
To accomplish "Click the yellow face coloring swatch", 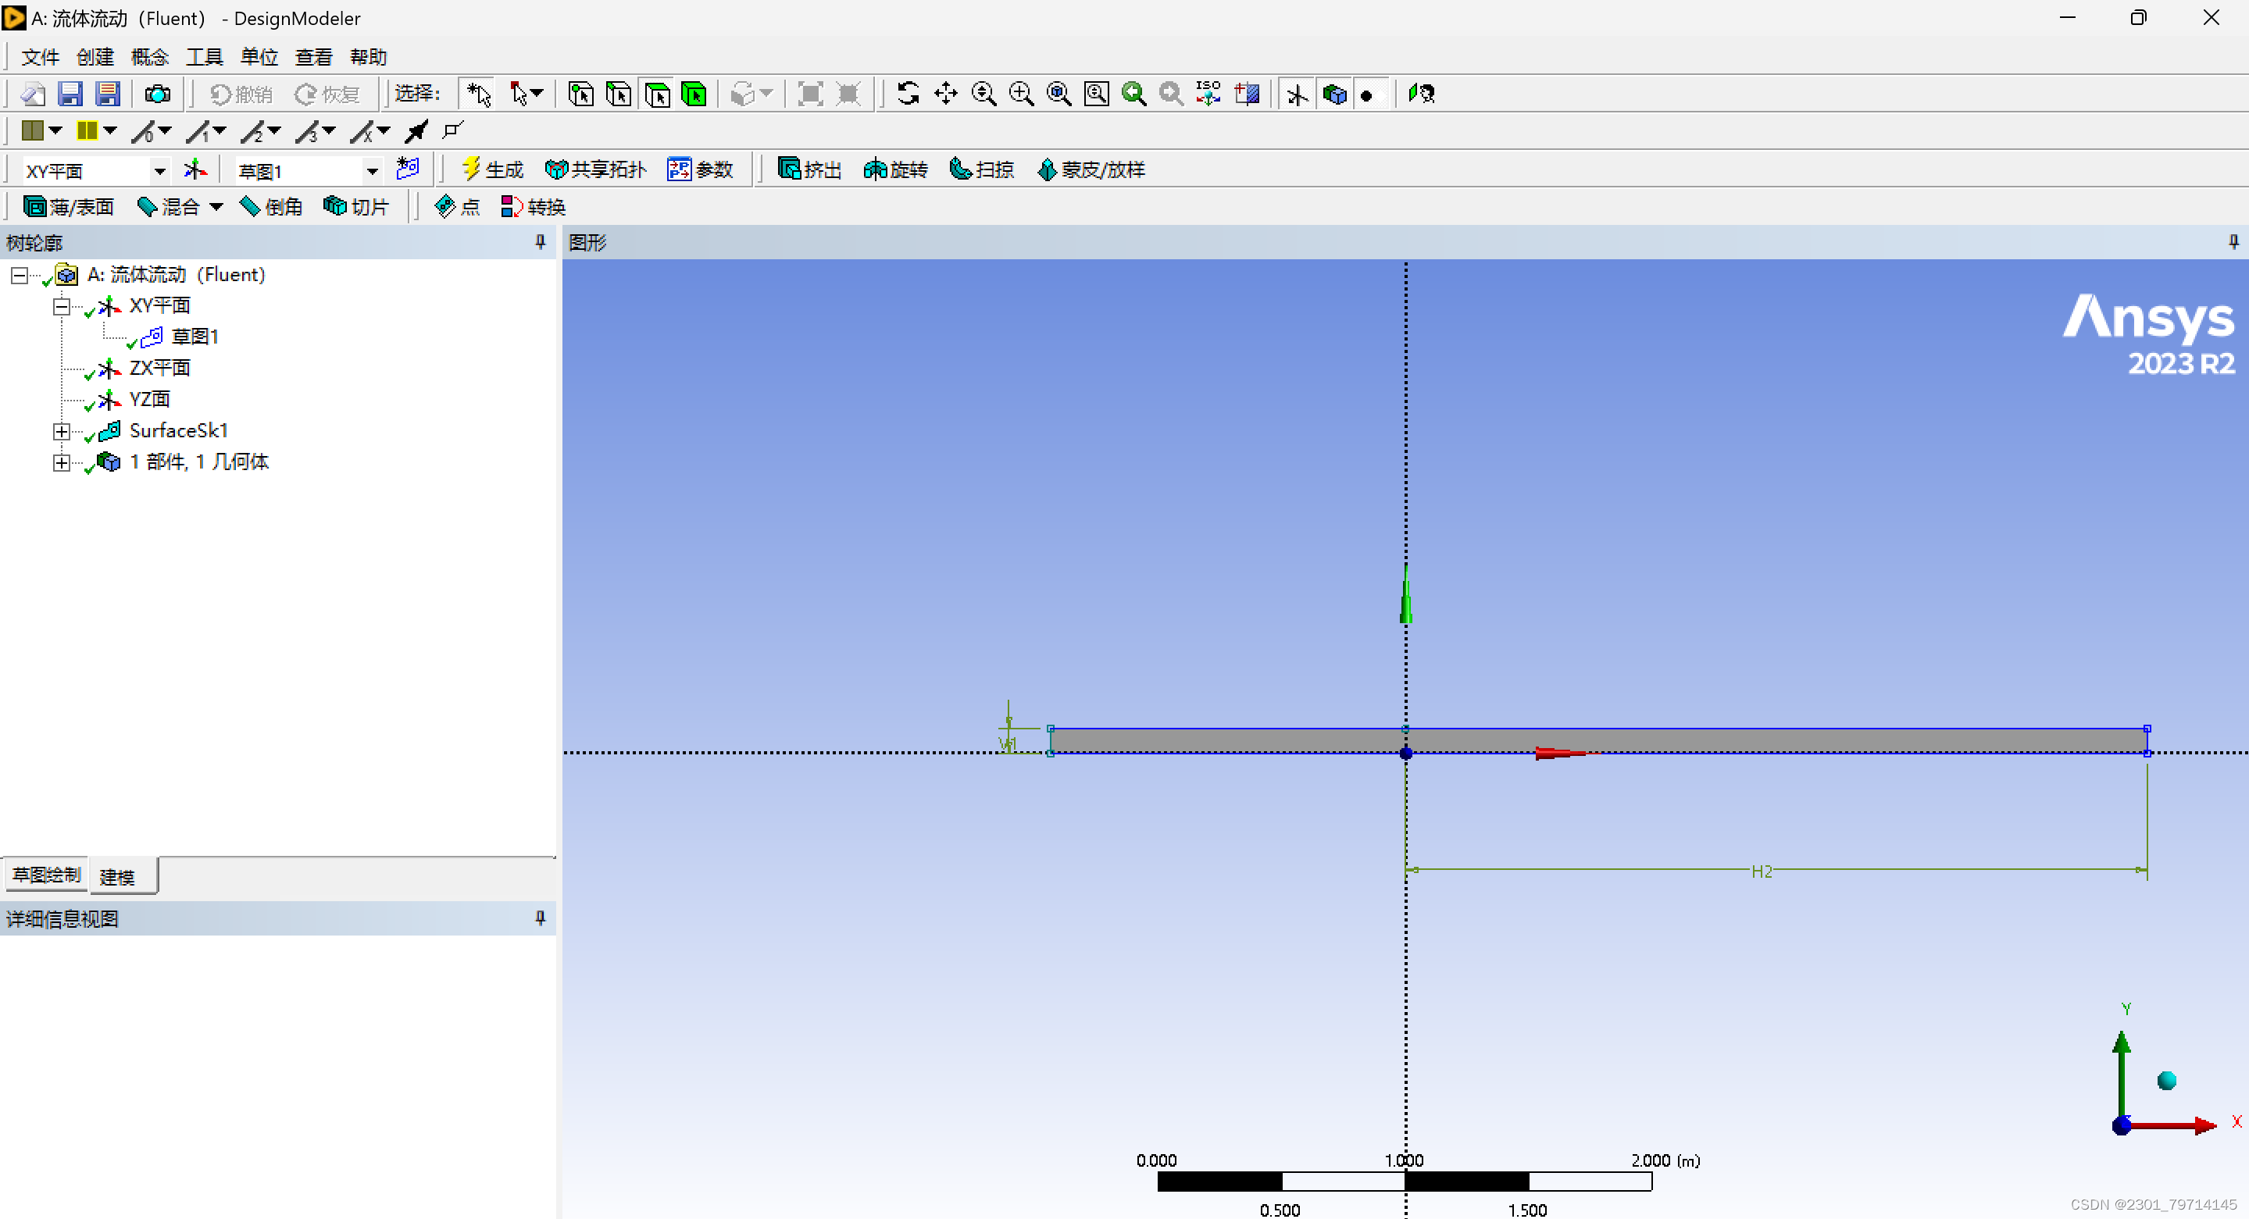I will coord(87,131).
